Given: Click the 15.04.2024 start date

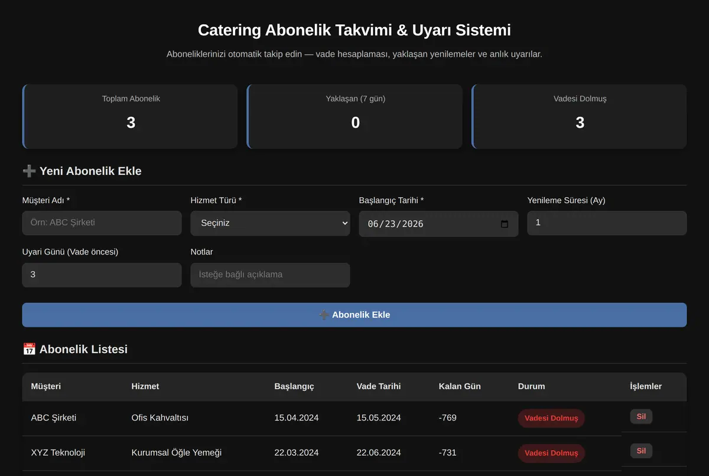Looking at the screenshot, I should pyautogui.click(x=297, y=418).
